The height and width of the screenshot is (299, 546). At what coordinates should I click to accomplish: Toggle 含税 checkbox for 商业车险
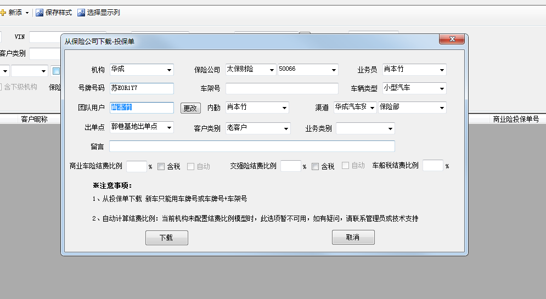pos(161,167)
